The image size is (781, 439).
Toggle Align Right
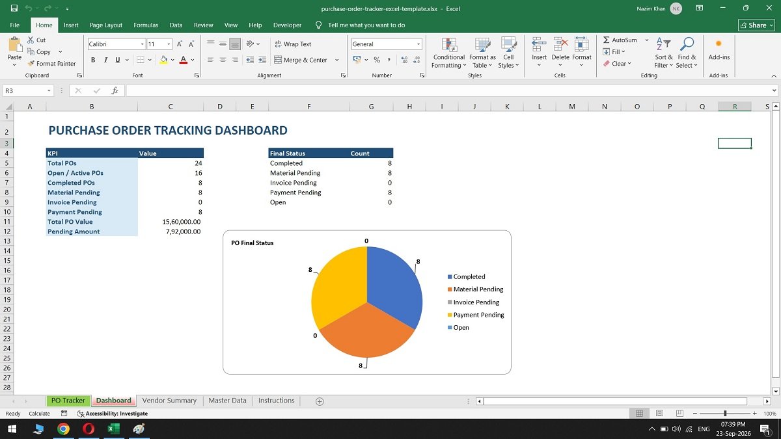pos(235,60)
